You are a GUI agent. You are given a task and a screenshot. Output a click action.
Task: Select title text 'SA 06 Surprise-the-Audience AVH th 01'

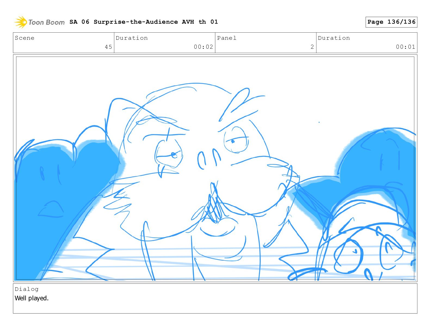(144, 22)
